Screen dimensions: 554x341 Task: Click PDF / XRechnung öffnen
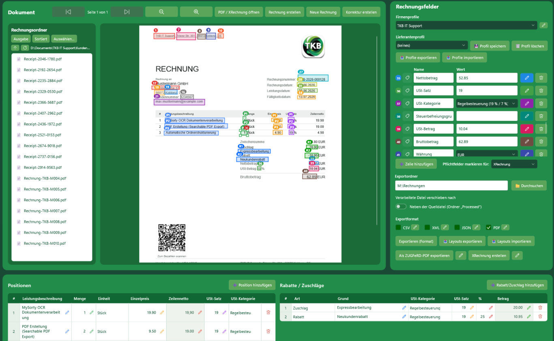238,12
